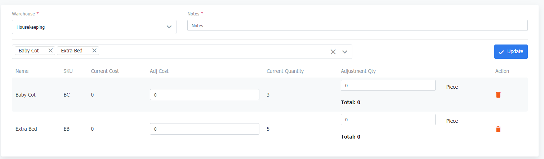Click the Extra Bed name cell

[x=26, y=129]
